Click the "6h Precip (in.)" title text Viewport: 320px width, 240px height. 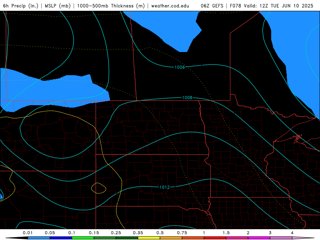tap(21, 6)
